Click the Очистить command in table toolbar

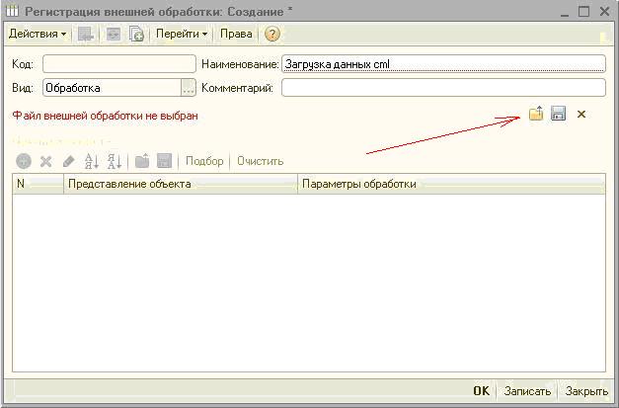click(x=260, y=161)
